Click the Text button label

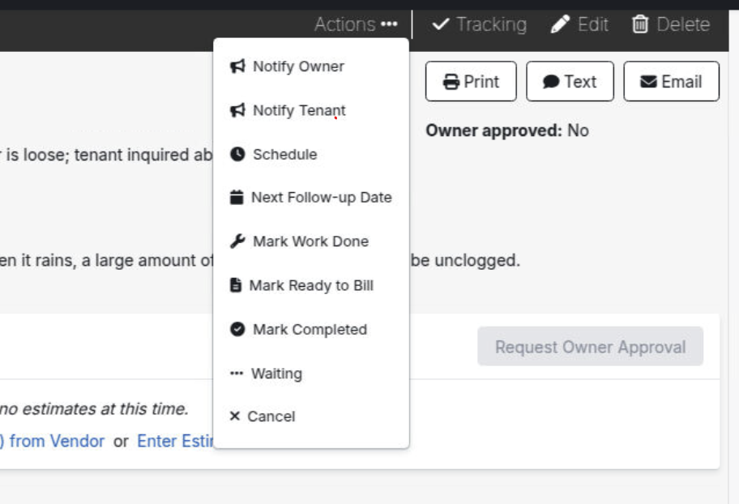(581, 82)
